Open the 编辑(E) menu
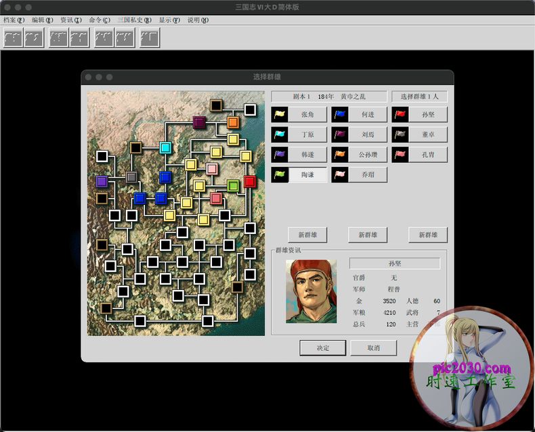Screen dimensions: 535x432 tap(42, 20)
